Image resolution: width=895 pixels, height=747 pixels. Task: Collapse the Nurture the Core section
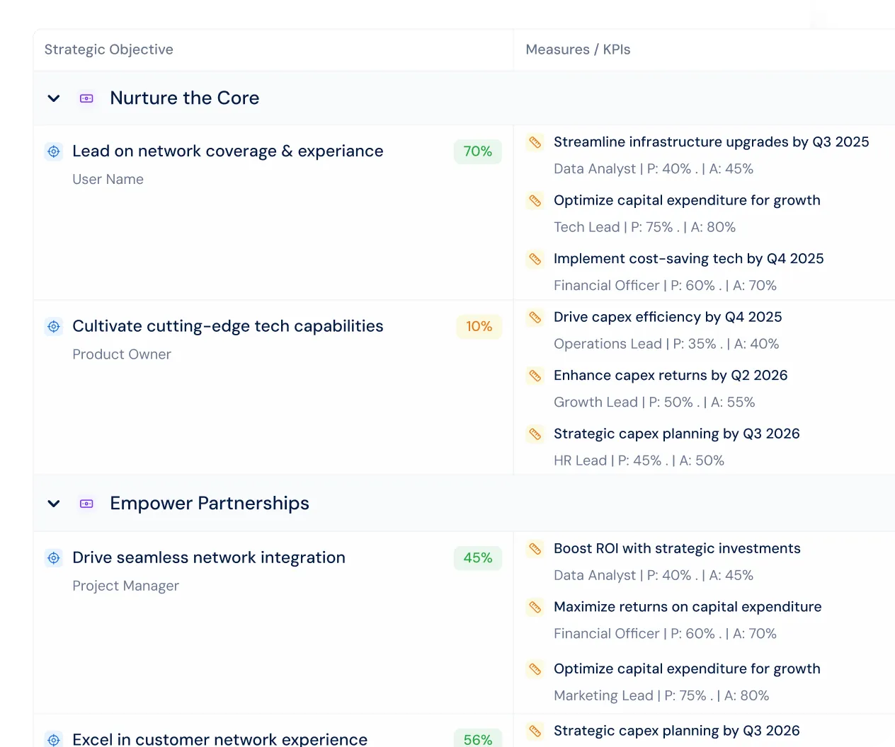(x=54, y=98)
